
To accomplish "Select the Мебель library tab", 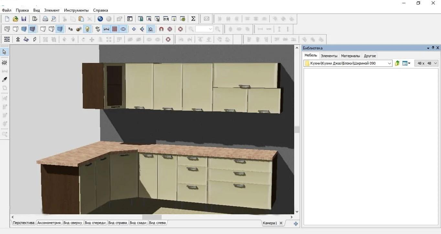I will pyautogui.click(x=311, y=56).
